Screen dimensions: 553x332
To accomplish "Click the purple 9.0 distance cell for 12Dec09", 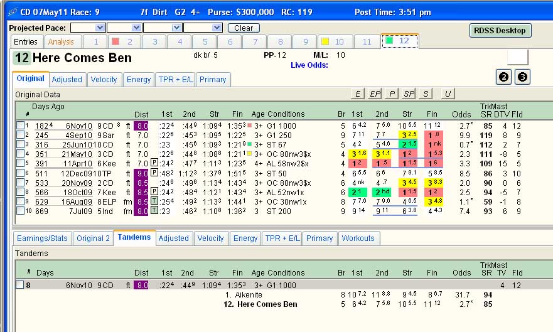I will coord(141,173).
